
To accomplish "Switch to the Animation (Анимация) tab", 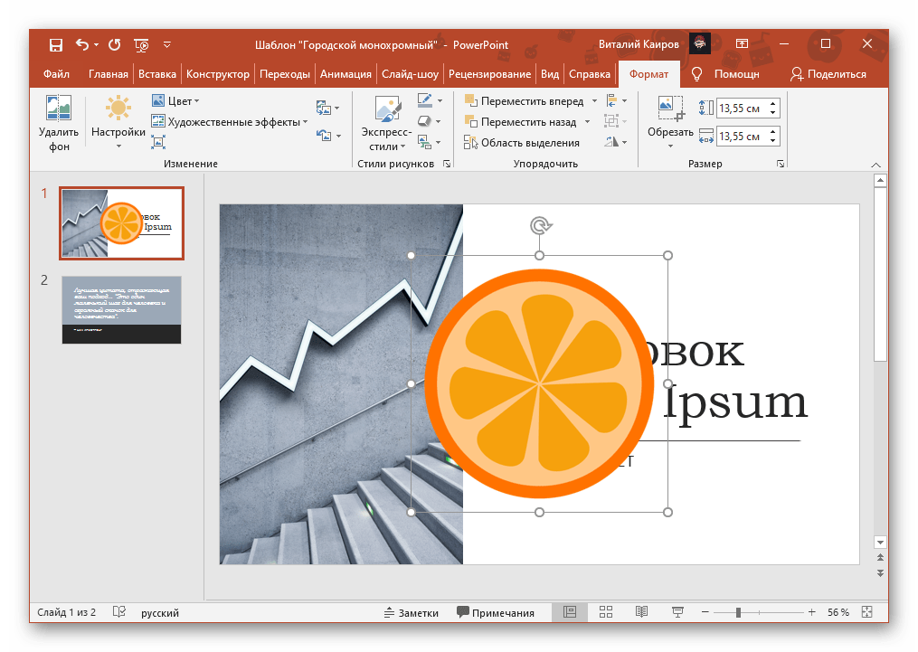I will click(345, 74).
